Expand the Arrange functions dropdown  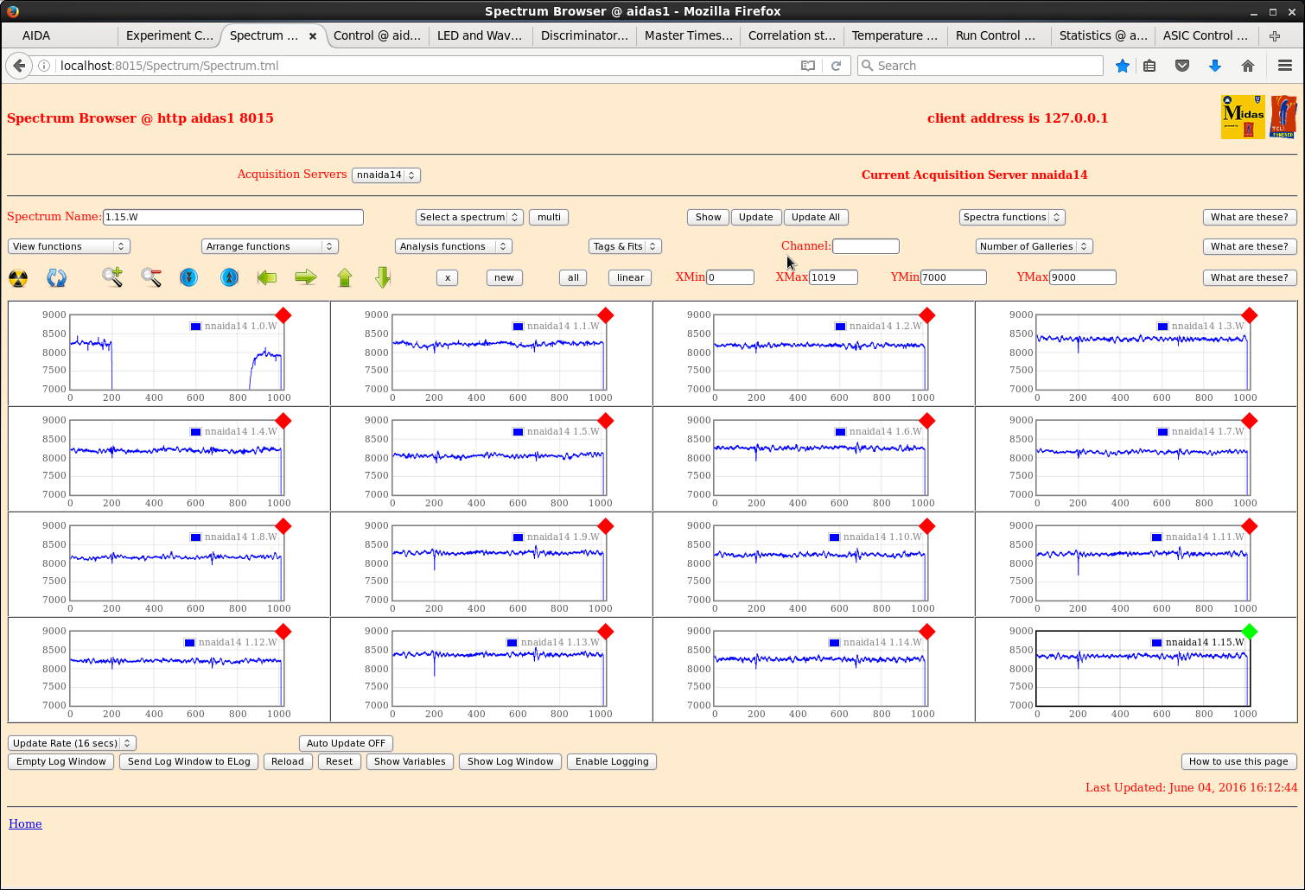pos(270,246)
